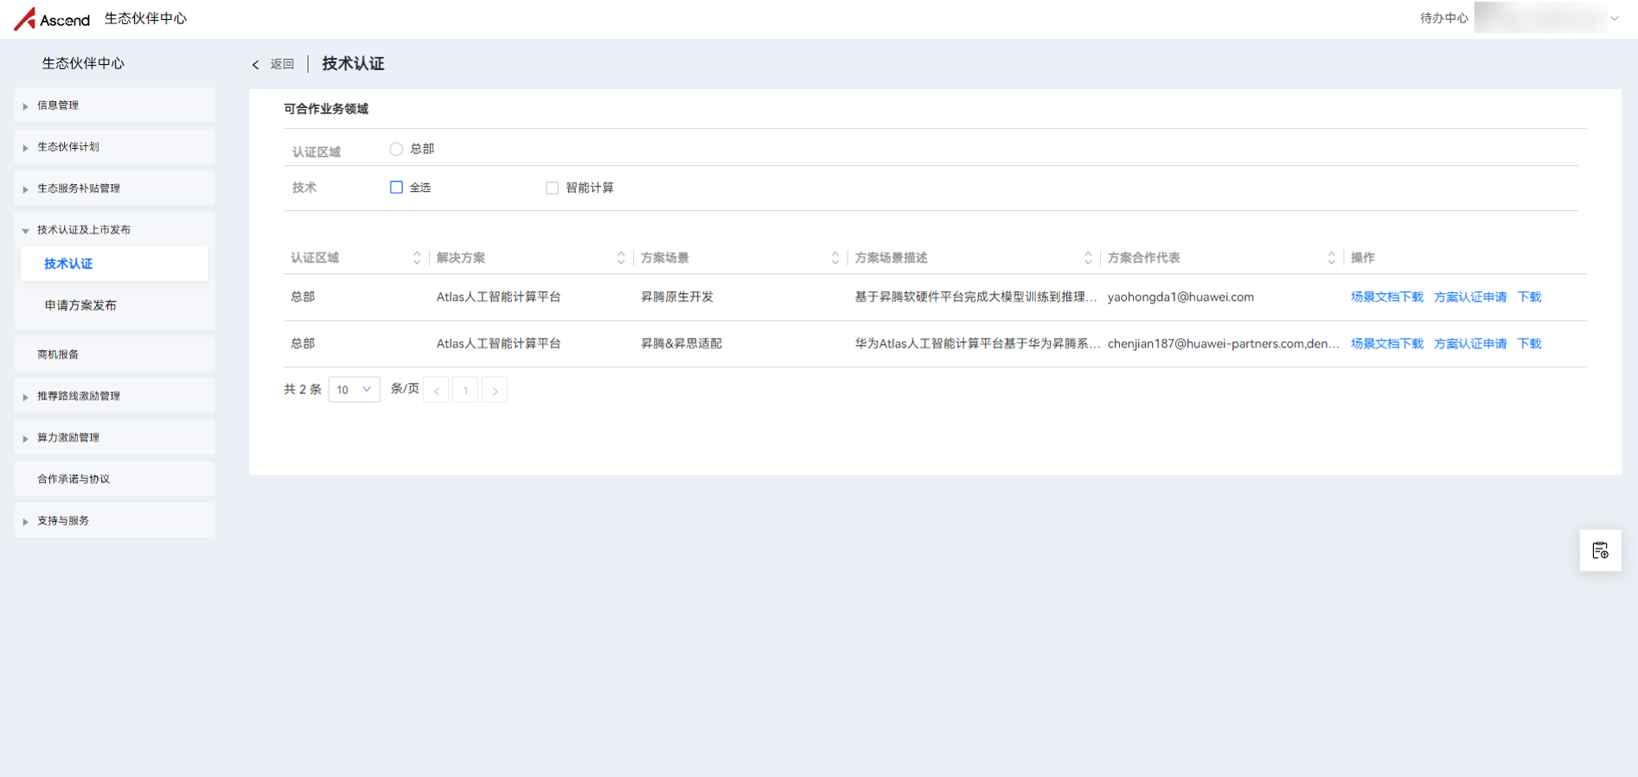Image resolution: width=1638 pixels, height=777 pixels.
Task: Expand 支持与服务 menu
Action: point(114,520)
